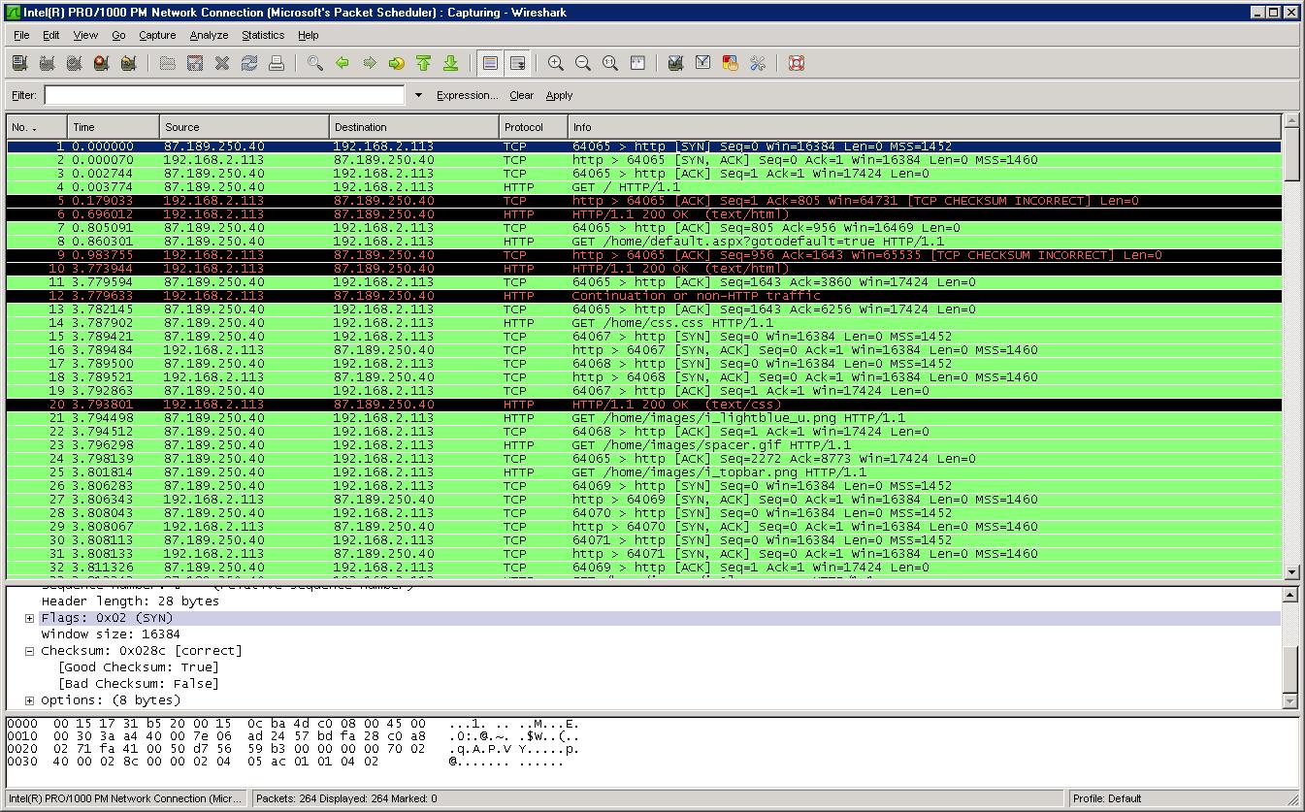Apply the display filter
Image resolution: width=1305 pixels, height=812 pixels.
(x=559, y=95)
